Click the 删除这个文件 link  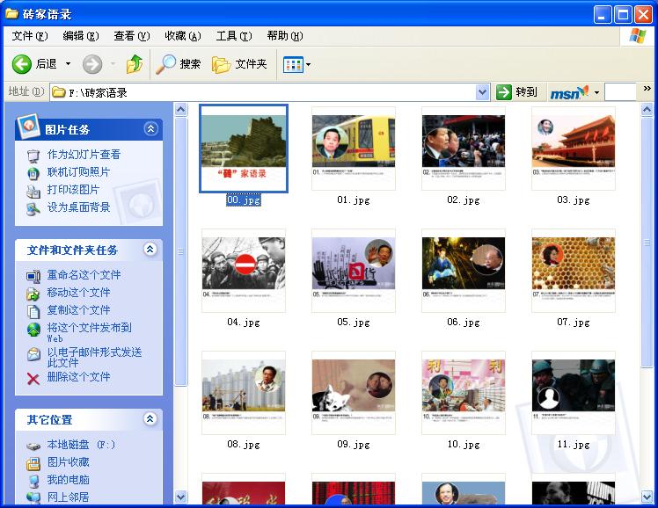(x=79, y=377)
